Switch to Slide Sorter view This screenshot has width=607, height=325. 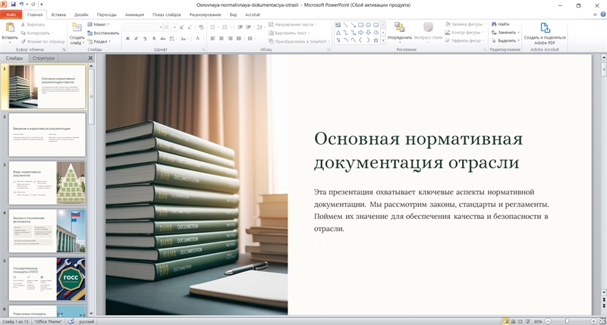(x=513, y=321)
